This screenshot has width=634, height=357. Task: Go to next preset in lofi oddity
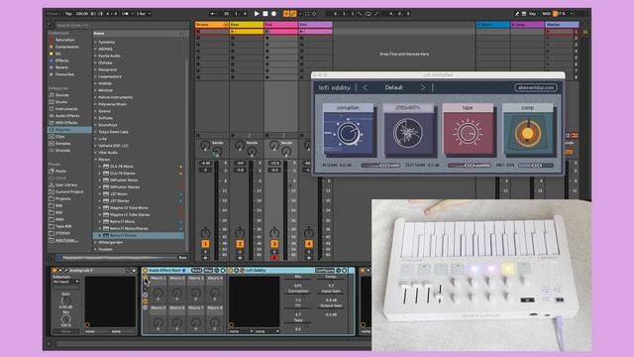pos(423,87)
